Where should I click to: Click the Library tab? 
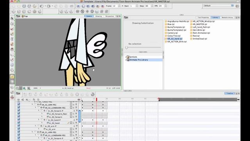[x=215, y=17]
